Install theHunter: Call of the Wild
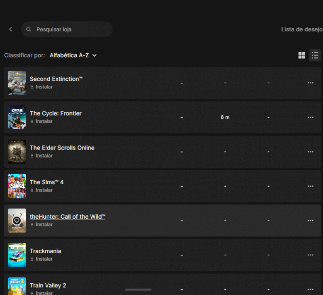 pos(42,225)
